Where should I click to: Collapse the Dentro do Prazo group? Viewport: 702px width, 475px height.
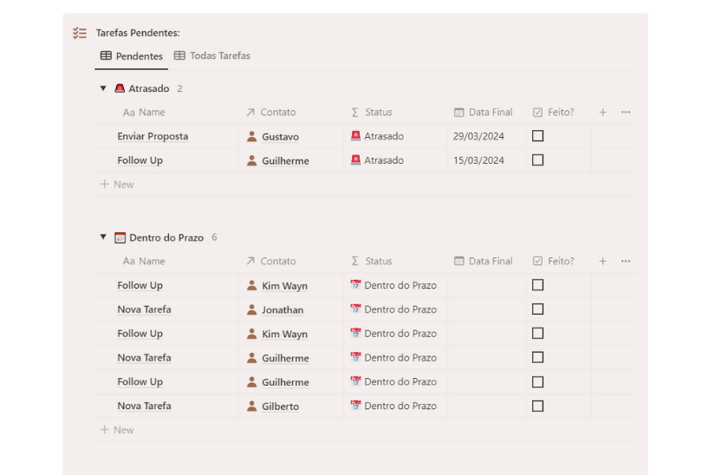(x=103, y=237)
